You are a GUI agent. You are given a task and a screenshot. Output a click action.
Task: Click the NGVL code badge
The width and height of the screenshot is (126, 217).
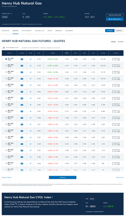click(92, 199)
